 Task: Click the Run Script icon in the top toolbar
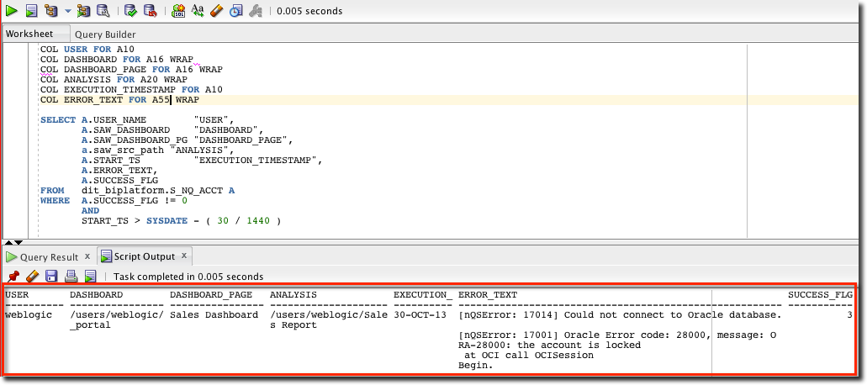31,10
